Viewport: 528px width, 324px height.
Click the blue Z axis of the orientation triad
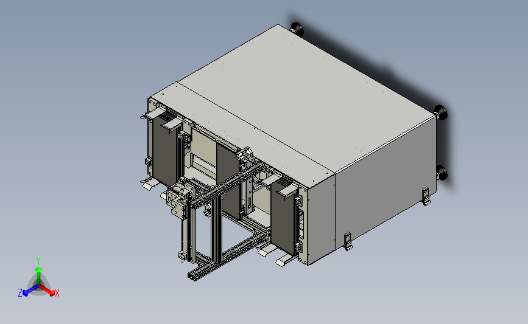pos(30,291)
